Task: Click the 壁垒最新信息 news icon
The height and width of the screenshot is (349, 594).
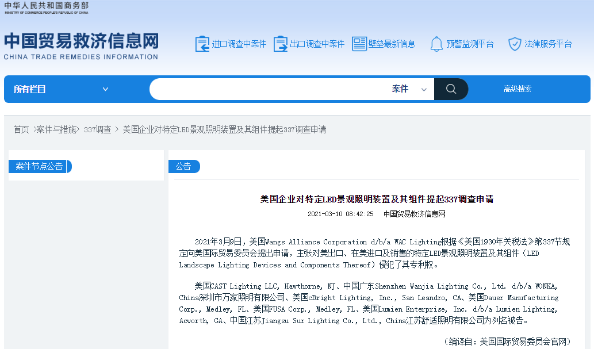Action: point(359,44)
